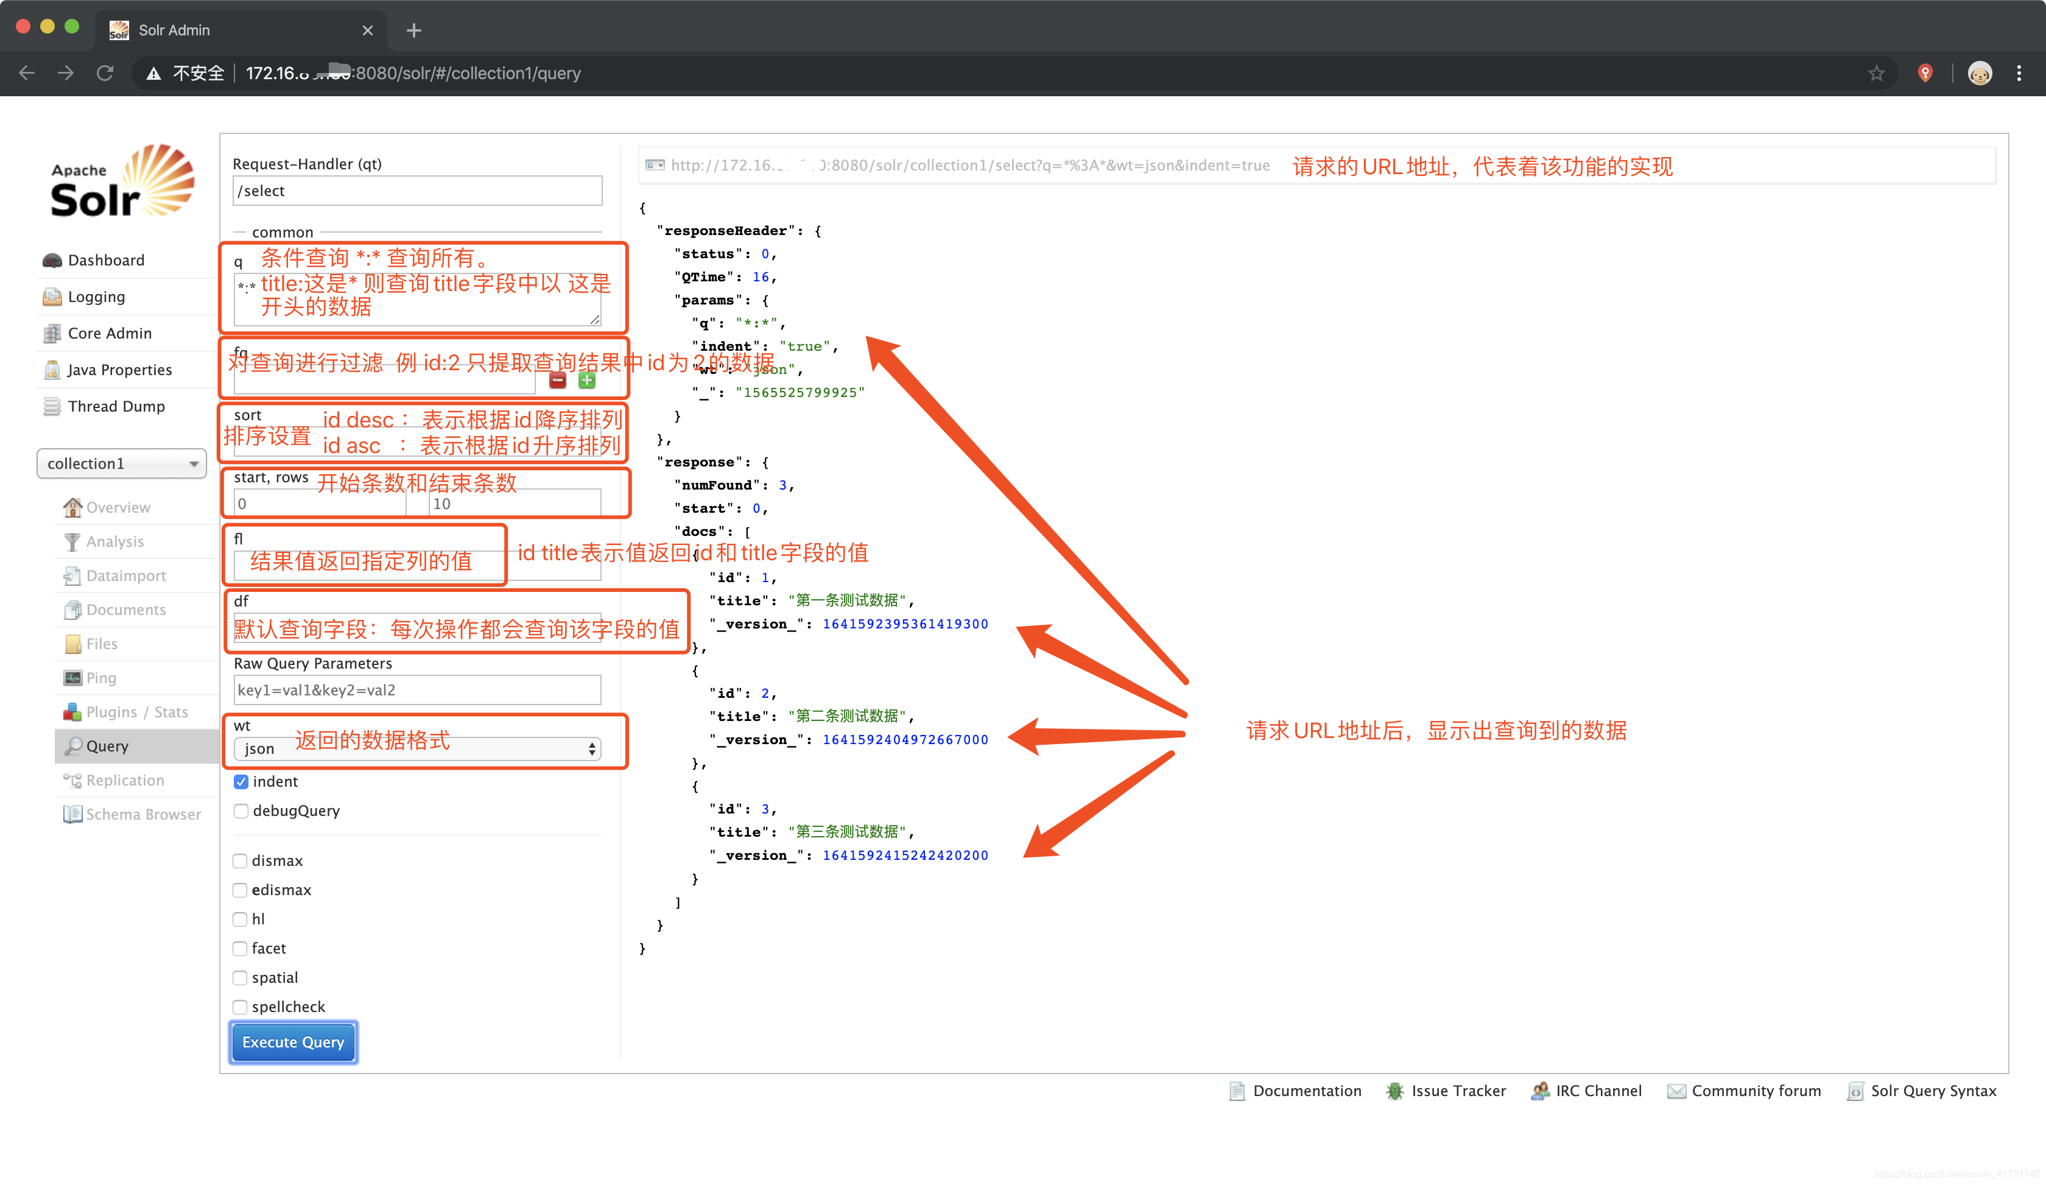
Task: Click the Documents icon
Action: pyautogui.click(x=72, y=610)
